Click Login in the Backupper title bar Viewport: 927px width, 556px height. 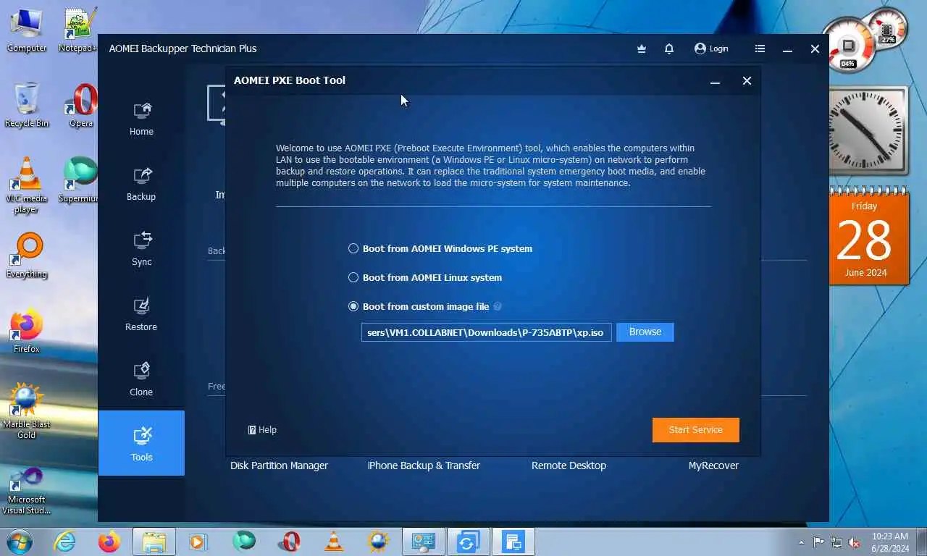(711, 49)
